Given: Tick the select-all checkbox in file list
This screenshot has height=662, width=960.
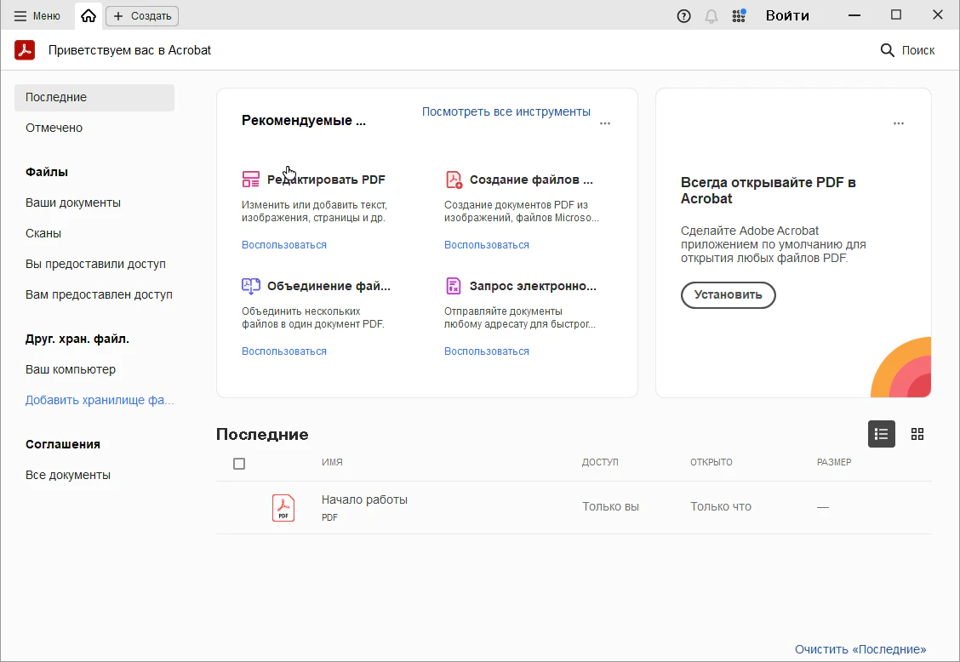Looking at the screenshot, I should 239,464.
